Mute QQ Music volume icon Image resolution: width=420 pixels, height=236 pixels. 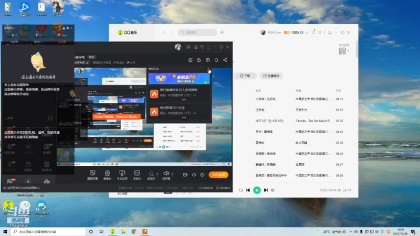pyautogui.click(x=272, y=190)
